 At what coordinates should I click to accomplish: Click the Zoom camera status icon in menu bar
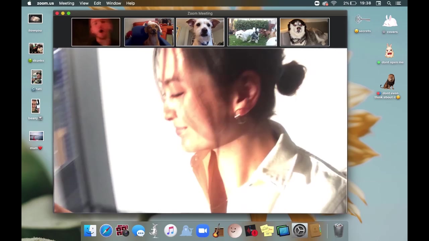coord(317,3)
